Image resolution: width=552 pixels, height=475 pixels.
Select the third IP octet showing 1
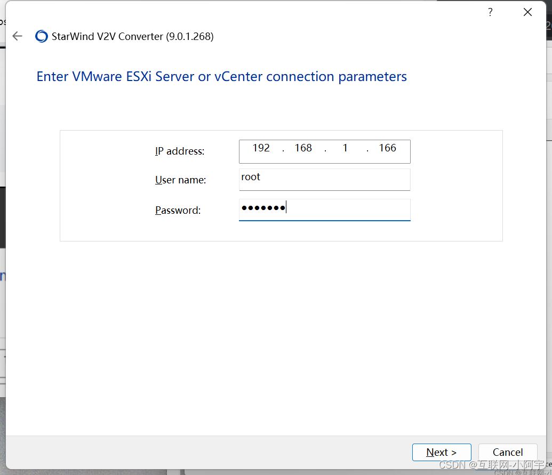point(346,148)
